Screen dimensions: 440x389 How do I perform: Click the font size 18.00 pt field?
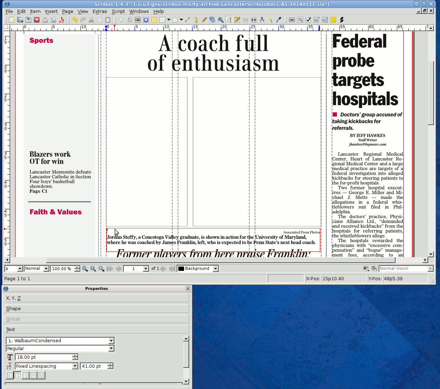coord(43,357)
